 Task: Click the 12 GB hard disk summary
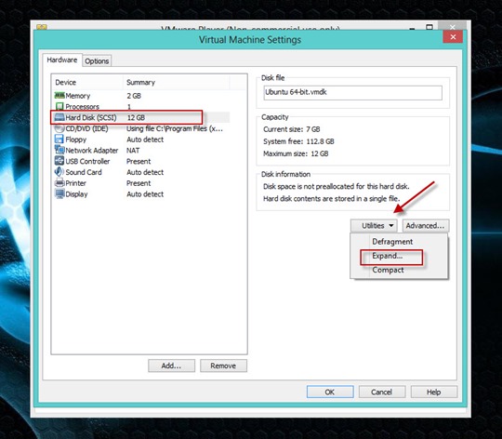[136, 117]
